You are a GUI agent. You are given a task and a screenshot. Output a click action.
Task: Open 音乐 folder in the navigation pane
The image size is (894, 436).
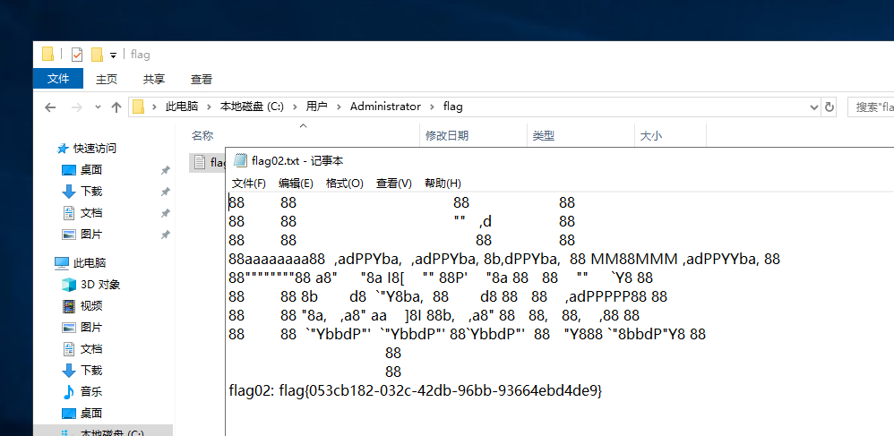pos(91,391)
